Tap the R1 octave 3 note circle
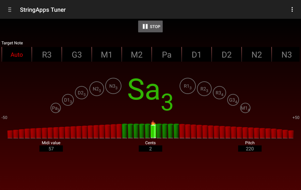The image size is (301, 190). point(188,86)
